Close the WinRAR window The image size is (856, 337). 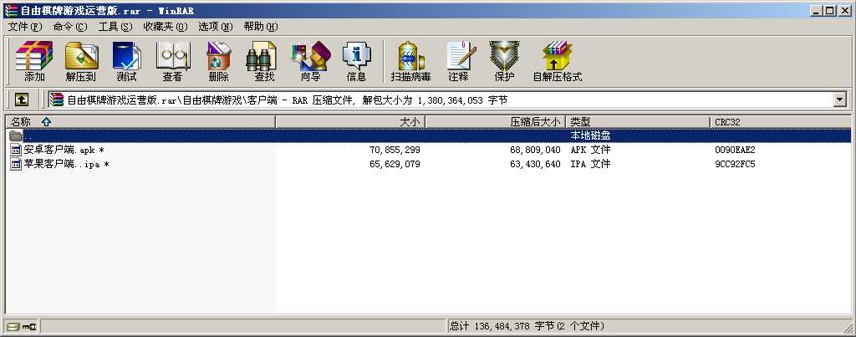[x=844, y=10]
